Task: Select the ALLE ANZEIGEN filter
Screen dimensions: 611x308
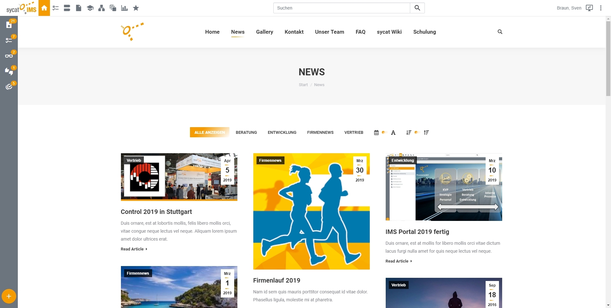Action: point(210,132)
